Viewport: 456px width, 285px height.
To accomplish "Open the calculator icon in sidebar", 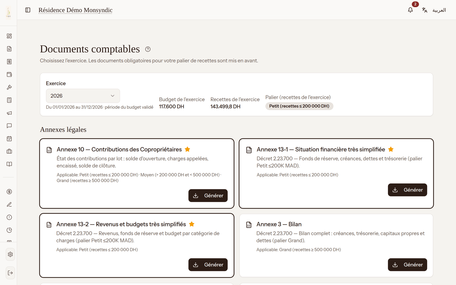I will 9,100.
